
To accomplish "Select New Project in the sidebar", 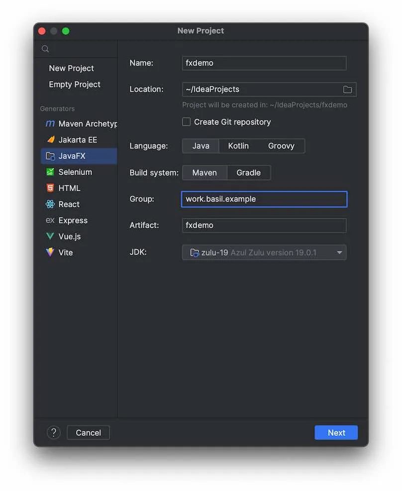I will pyautogui.click(x=71, y=68).
